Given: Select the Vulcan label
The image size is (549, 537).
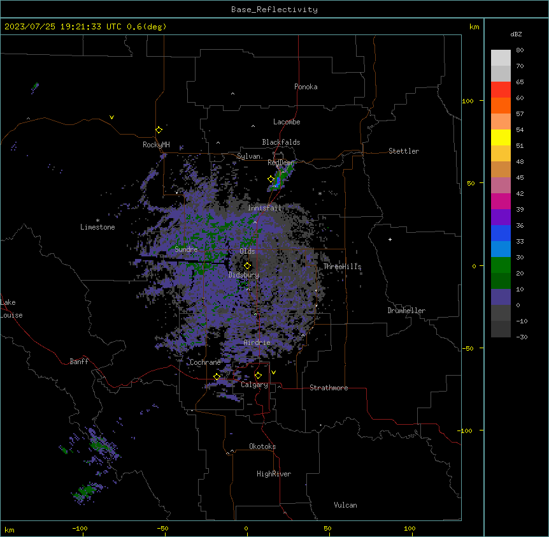Looking at the screenshot, I should 346,505.
